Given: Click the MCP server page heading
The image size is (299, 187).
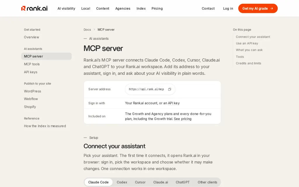Looking at the screenshot, I should (103, 48).
